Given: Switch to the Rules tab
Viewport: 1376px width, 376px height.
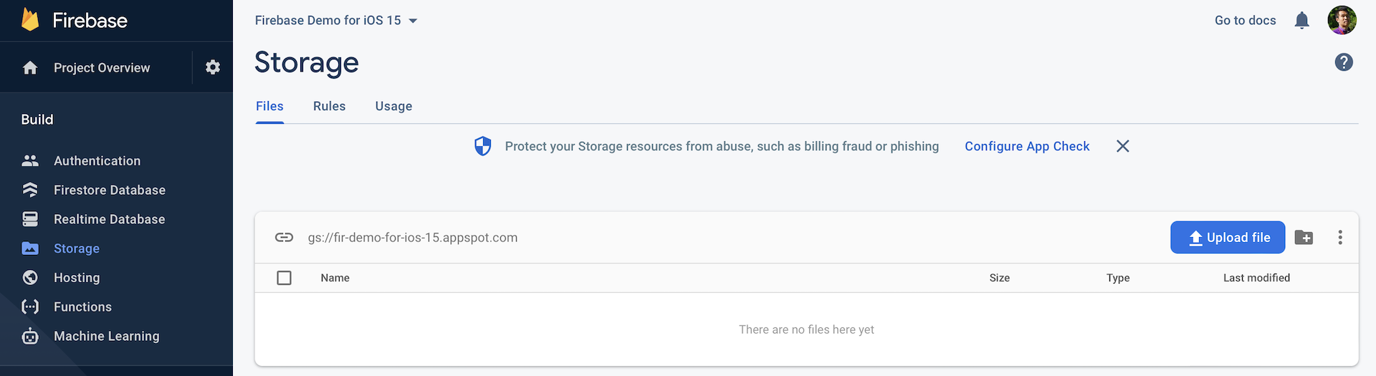Looking at the screenshot, I should [329, 106].
